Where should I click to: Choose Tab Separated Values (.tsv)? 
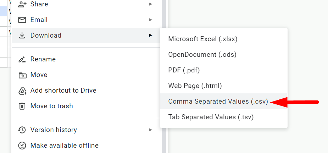211,117
